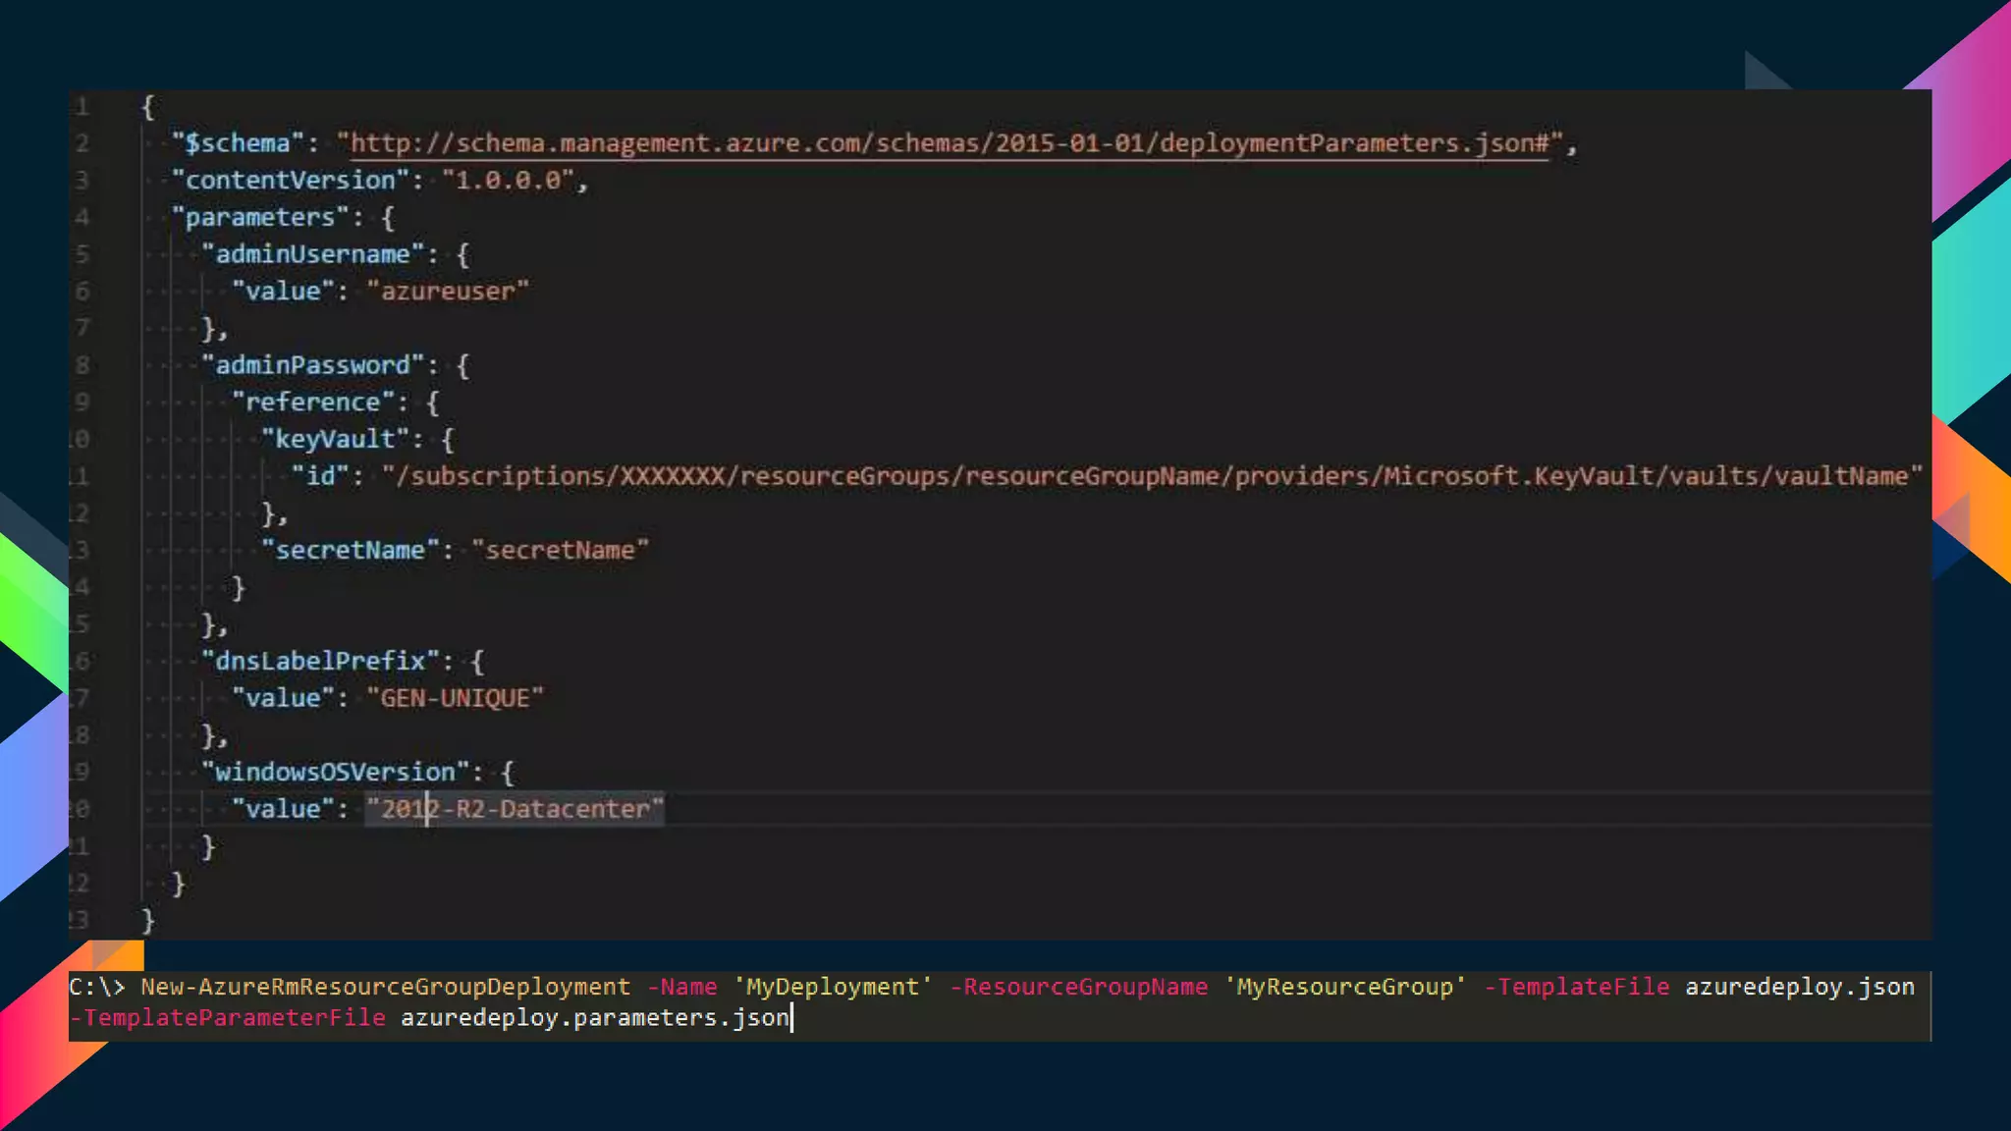Click the schema URL link
The width and height of the screenshot is (2011, 1131).
(x=949, y=143)
